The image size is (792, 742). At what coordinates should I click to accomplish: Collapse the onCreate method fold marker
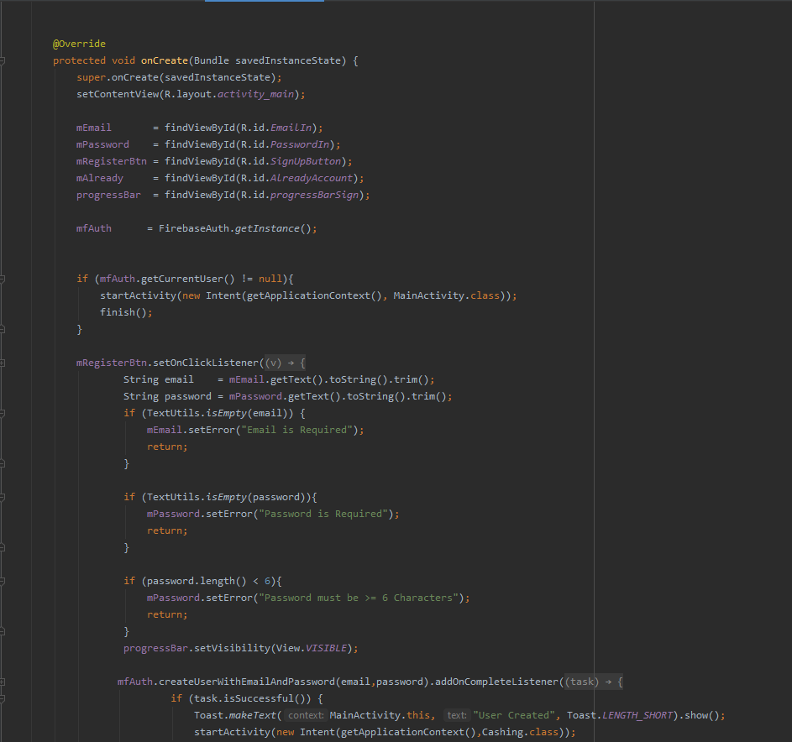(2, 60)
